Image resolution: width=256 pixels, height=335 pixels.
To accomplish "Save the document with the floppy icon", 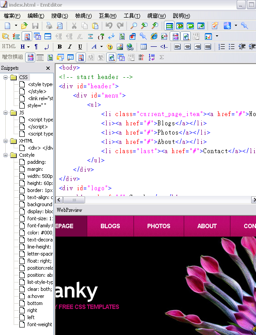I will [x=35, y=26].
